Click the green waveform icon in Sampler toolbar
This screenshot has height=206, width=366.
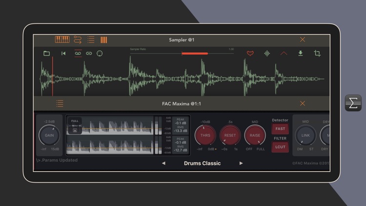[267, 54]
